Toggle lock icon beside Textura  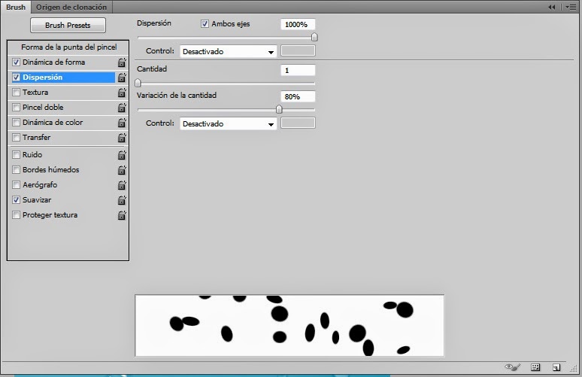(122, 93)
